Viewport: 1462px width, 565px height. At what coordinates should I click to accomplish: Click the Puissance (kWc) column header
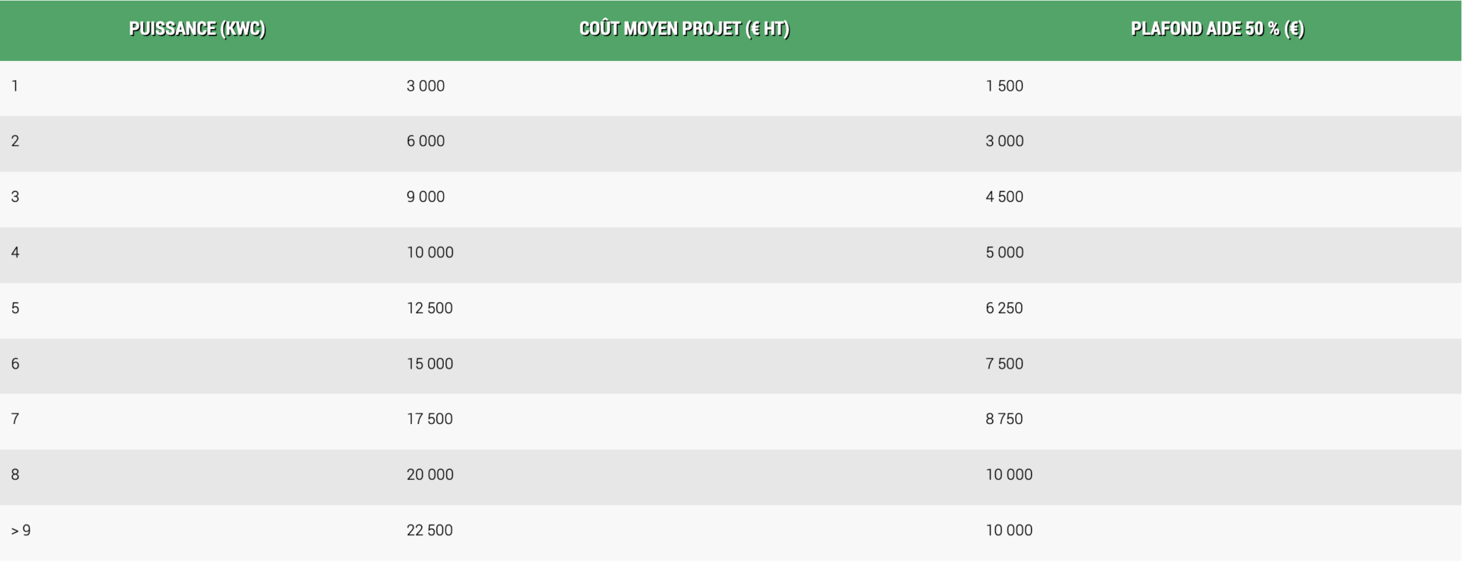[x=197, y=30]
